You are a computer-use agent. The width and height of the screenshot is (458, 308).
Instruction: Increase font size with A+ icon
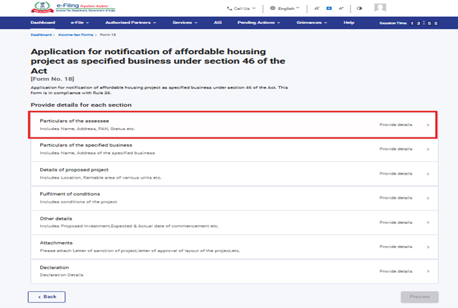coord(341,9)
